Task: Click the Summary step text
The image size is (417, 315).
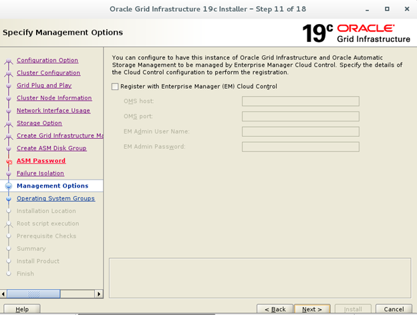Action: (31, 249)
